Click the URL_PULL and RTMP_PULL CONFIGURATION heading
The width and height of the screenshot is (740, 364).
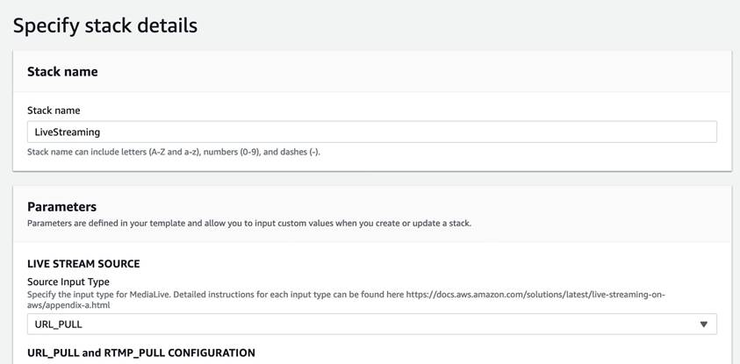click(141, 353)
